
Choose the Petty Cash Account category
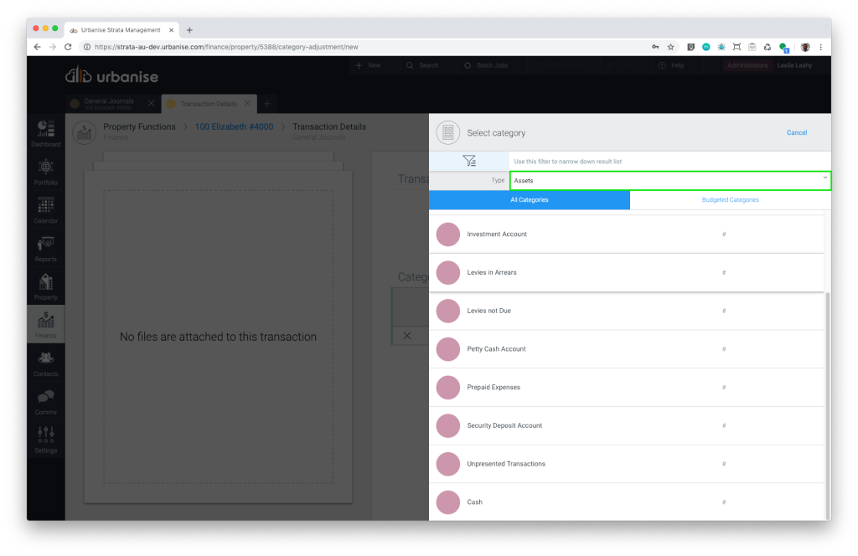496,349
